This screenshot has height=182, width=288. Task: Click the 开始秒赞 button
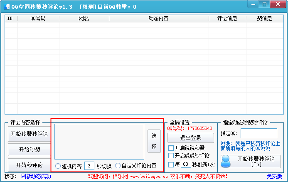coord(30,150)
